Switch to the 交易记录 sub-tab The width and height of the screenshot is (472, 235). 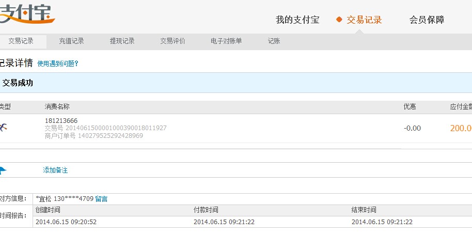pyautogui.click(x=21, y=41)
